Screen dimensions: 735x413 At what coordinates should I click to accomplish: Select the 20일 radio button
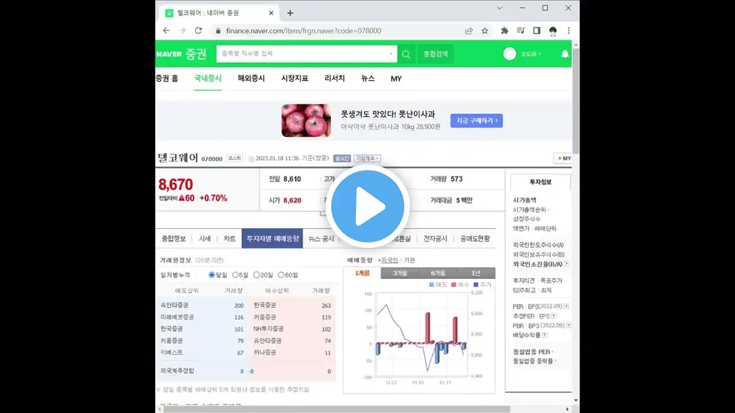point(257,275)
